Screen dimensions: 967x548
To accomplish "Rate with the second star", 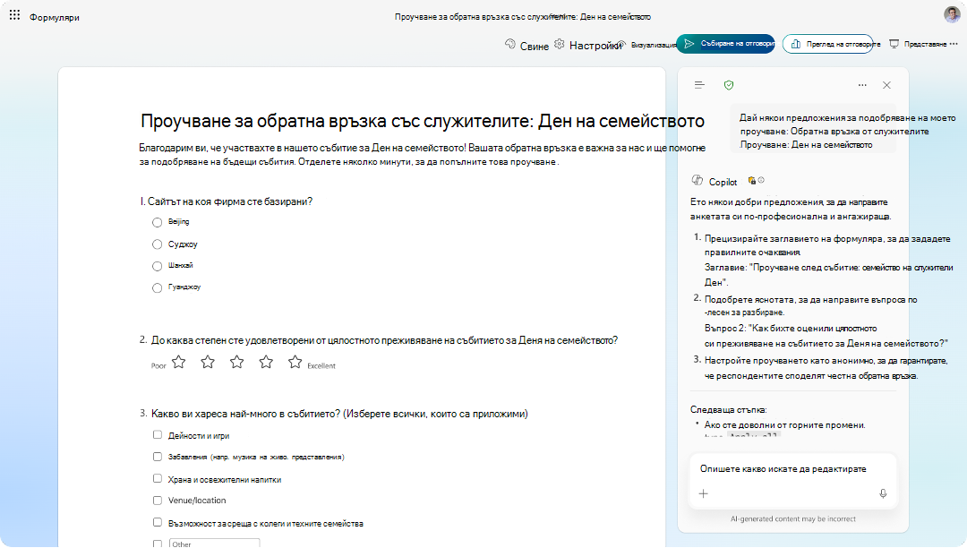I will [208, 362].
